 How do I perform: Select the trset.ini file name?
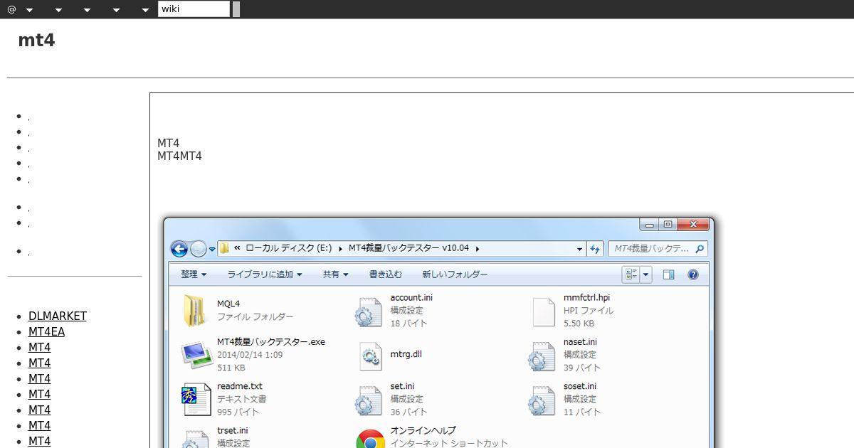tap(233, 431)
